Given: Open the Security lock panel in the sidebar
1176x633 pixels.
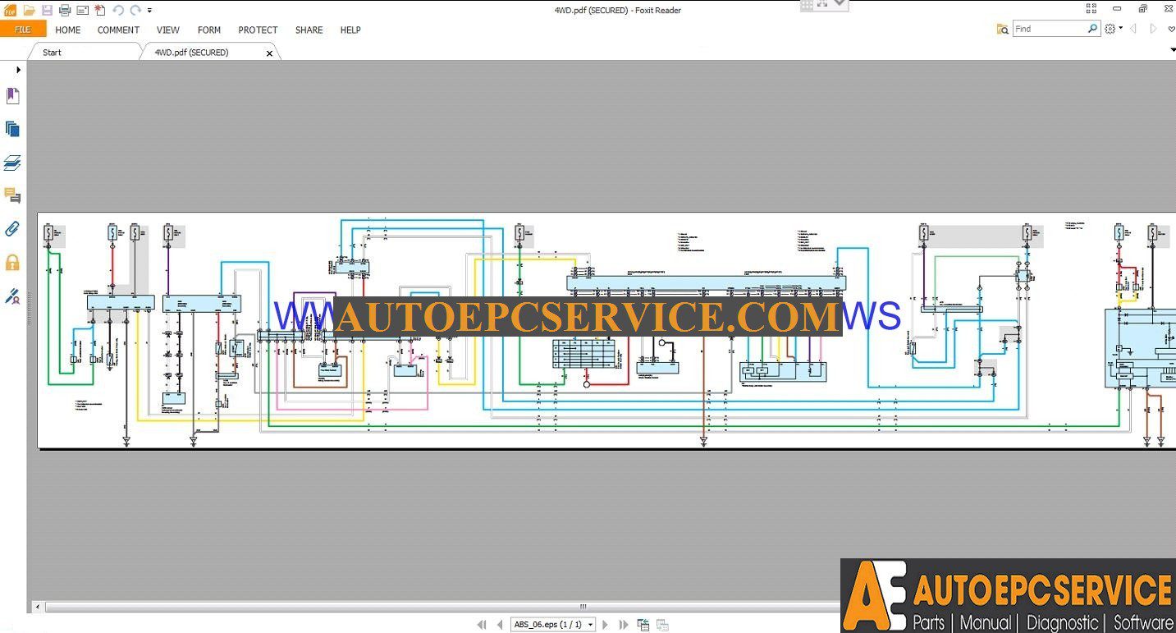Looking at the screenshot, I should [12, 263].
